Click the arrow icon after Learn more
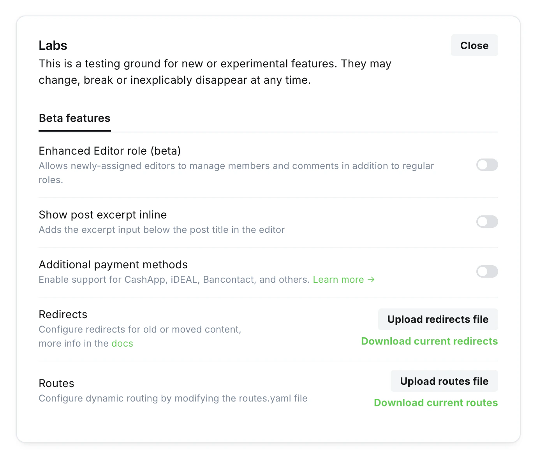Viewport: 539px width, 465px height. coord(371,280)
